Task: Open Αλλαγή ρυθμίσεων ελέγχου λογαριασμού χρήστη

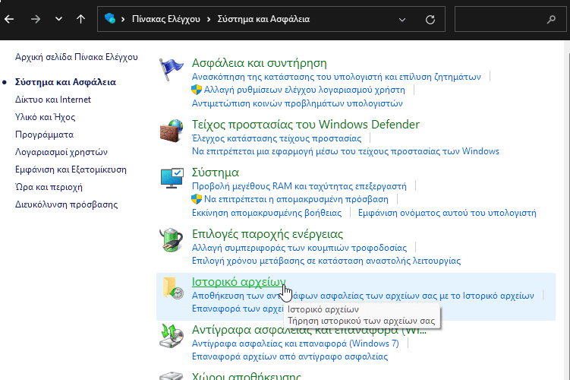Action: coord(304,90)
